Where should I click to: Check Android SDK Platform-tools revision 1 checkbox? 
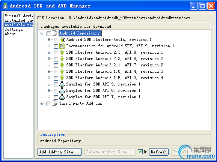[x=56, y=40]
